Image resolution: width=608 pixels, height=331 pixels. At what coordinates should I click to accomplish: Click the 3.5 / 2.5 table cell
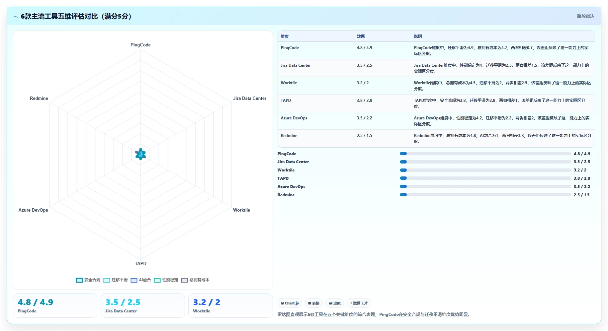(x=364, y=65)
